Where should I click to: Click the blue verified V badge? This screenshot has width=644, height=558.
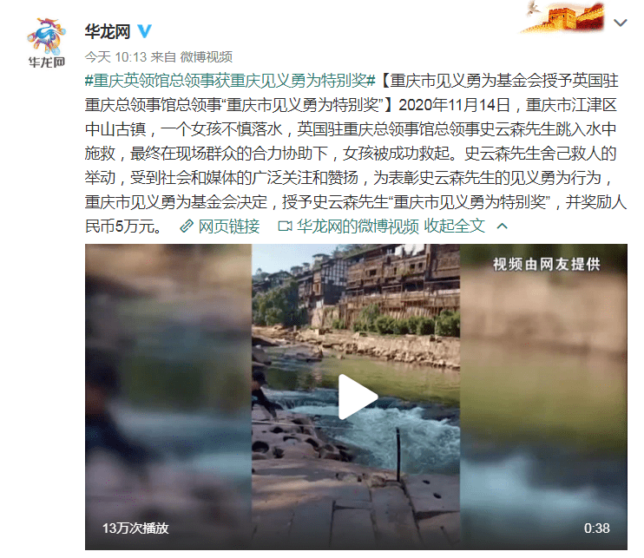(144, 31)
